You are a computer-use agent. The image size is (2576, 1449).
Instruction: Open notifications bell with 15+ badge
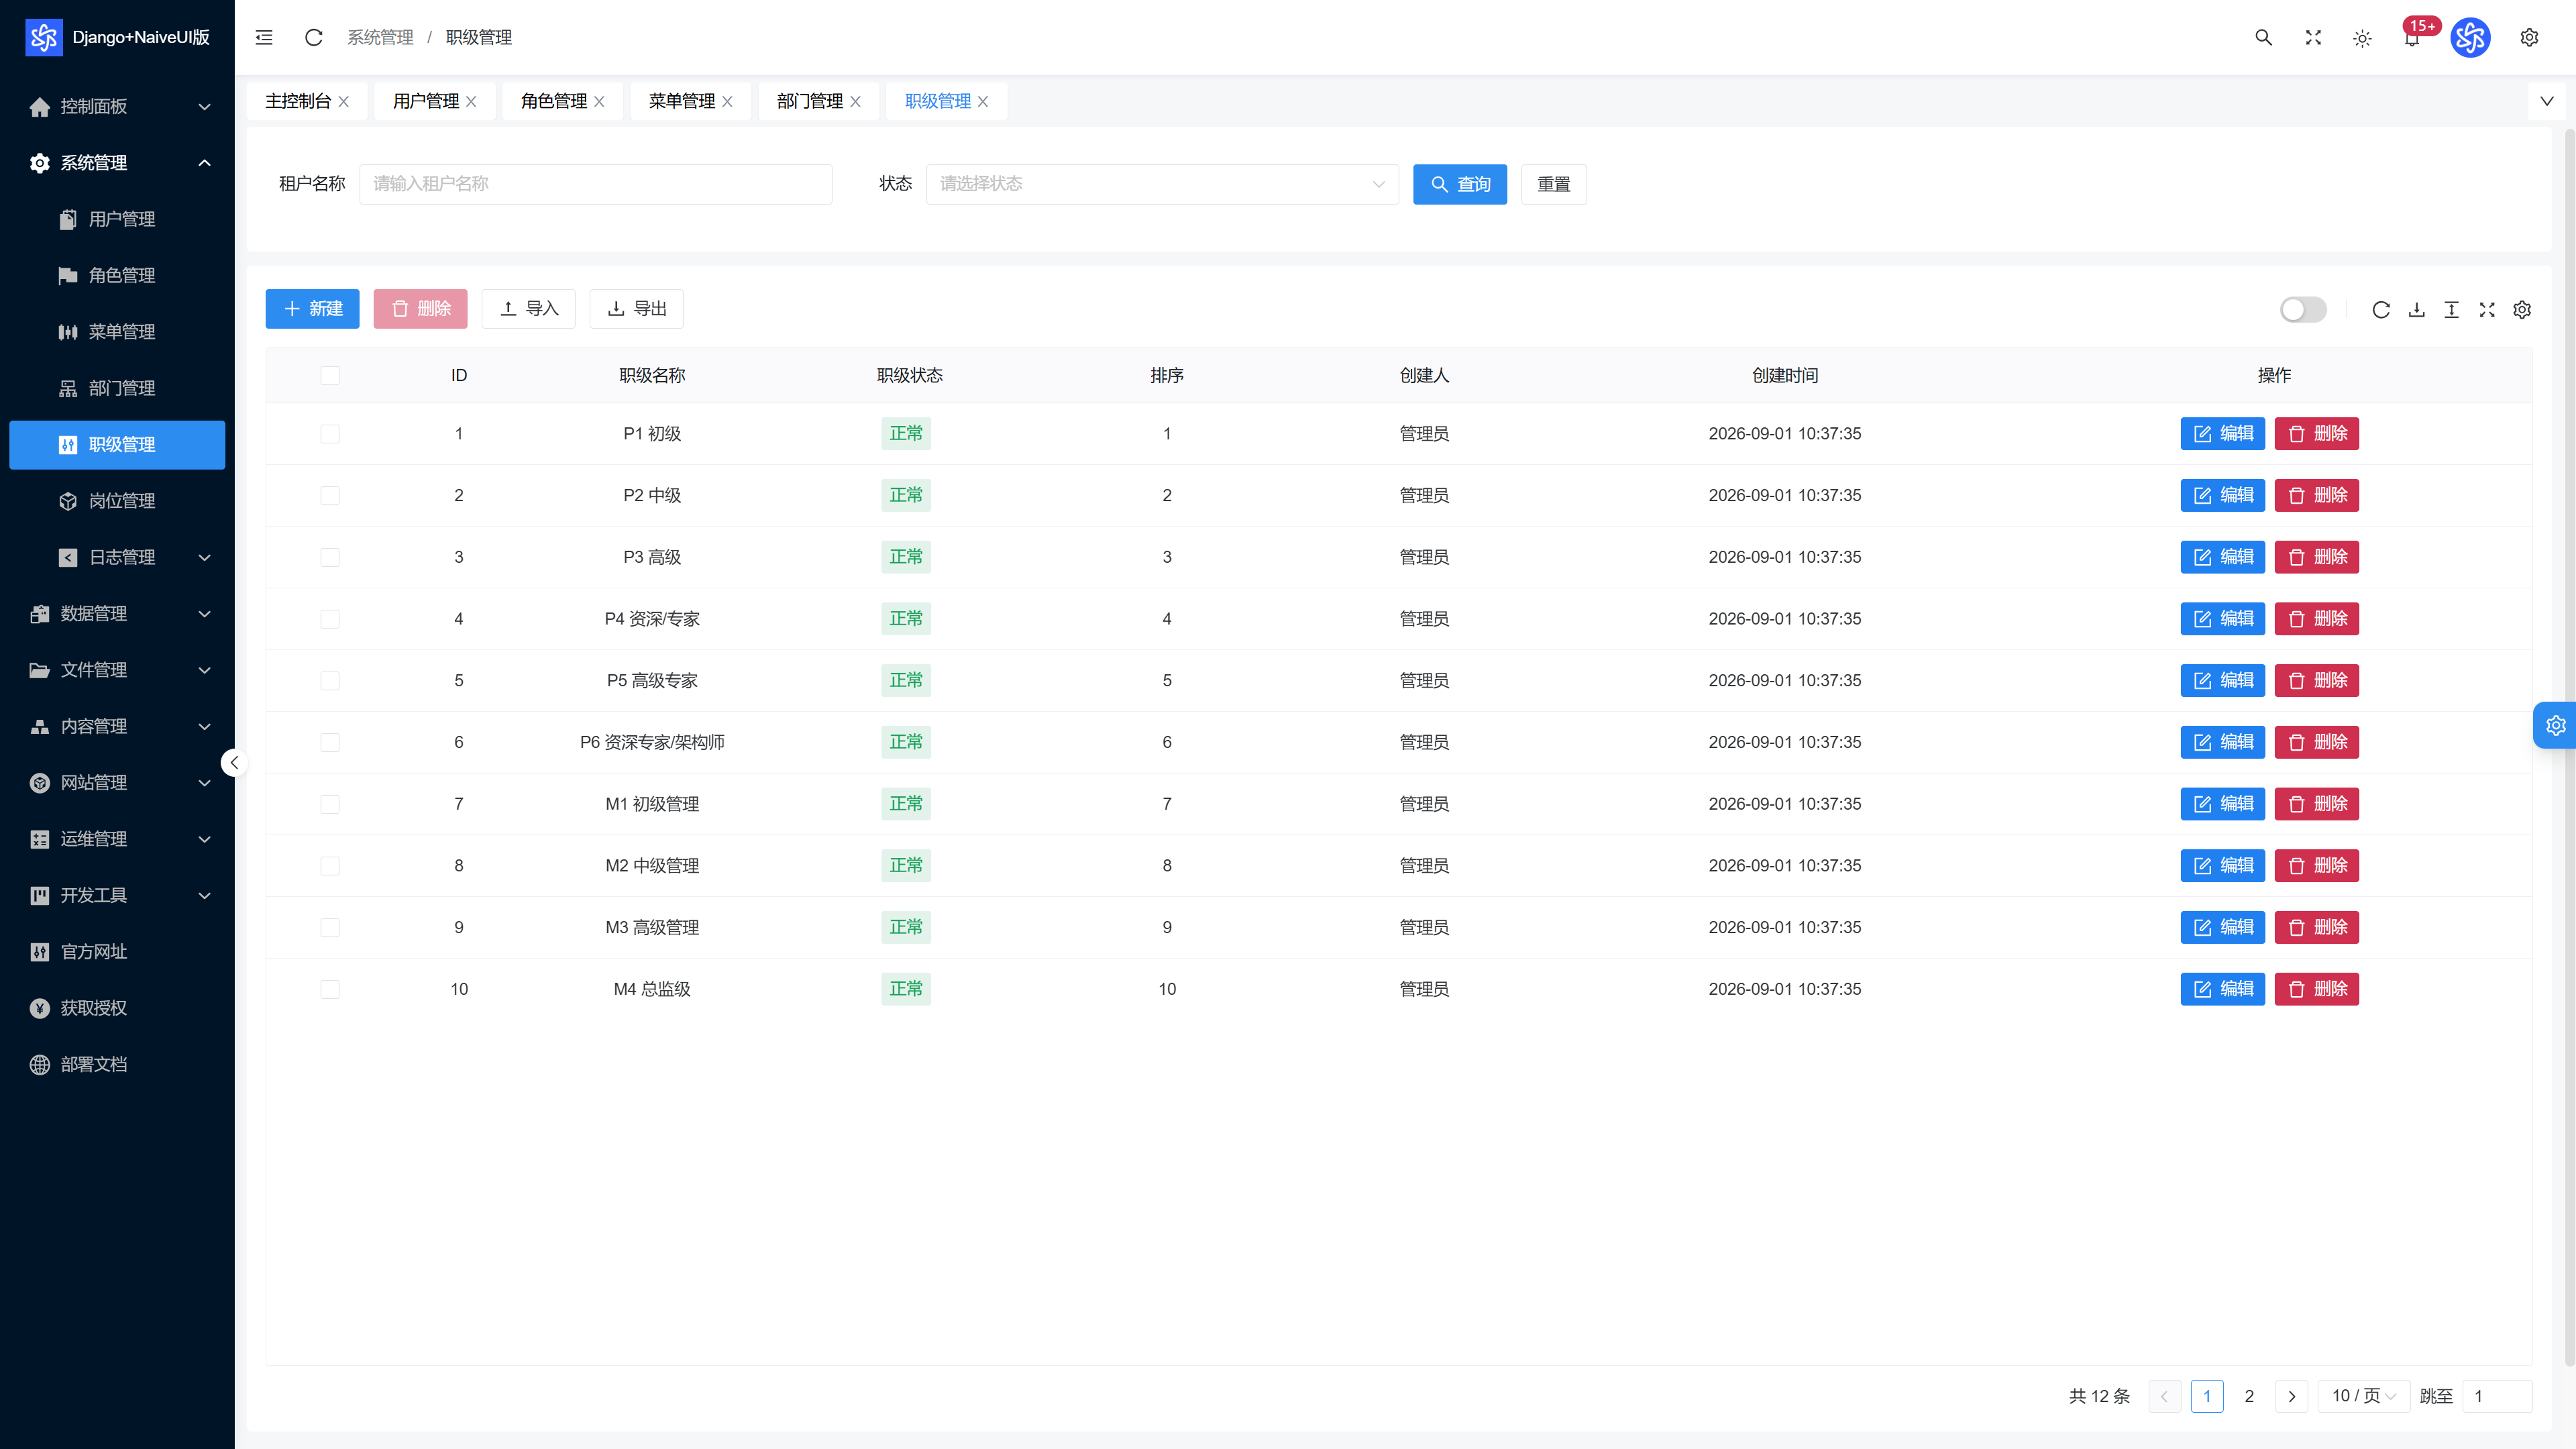click(2413, 37)
